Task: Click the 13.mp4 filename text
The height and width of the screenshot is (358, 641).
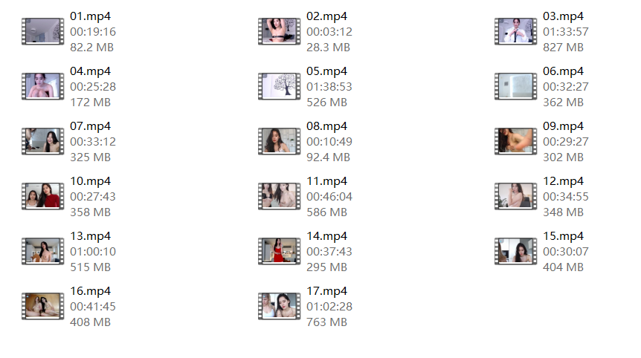Action: [90, 236]
